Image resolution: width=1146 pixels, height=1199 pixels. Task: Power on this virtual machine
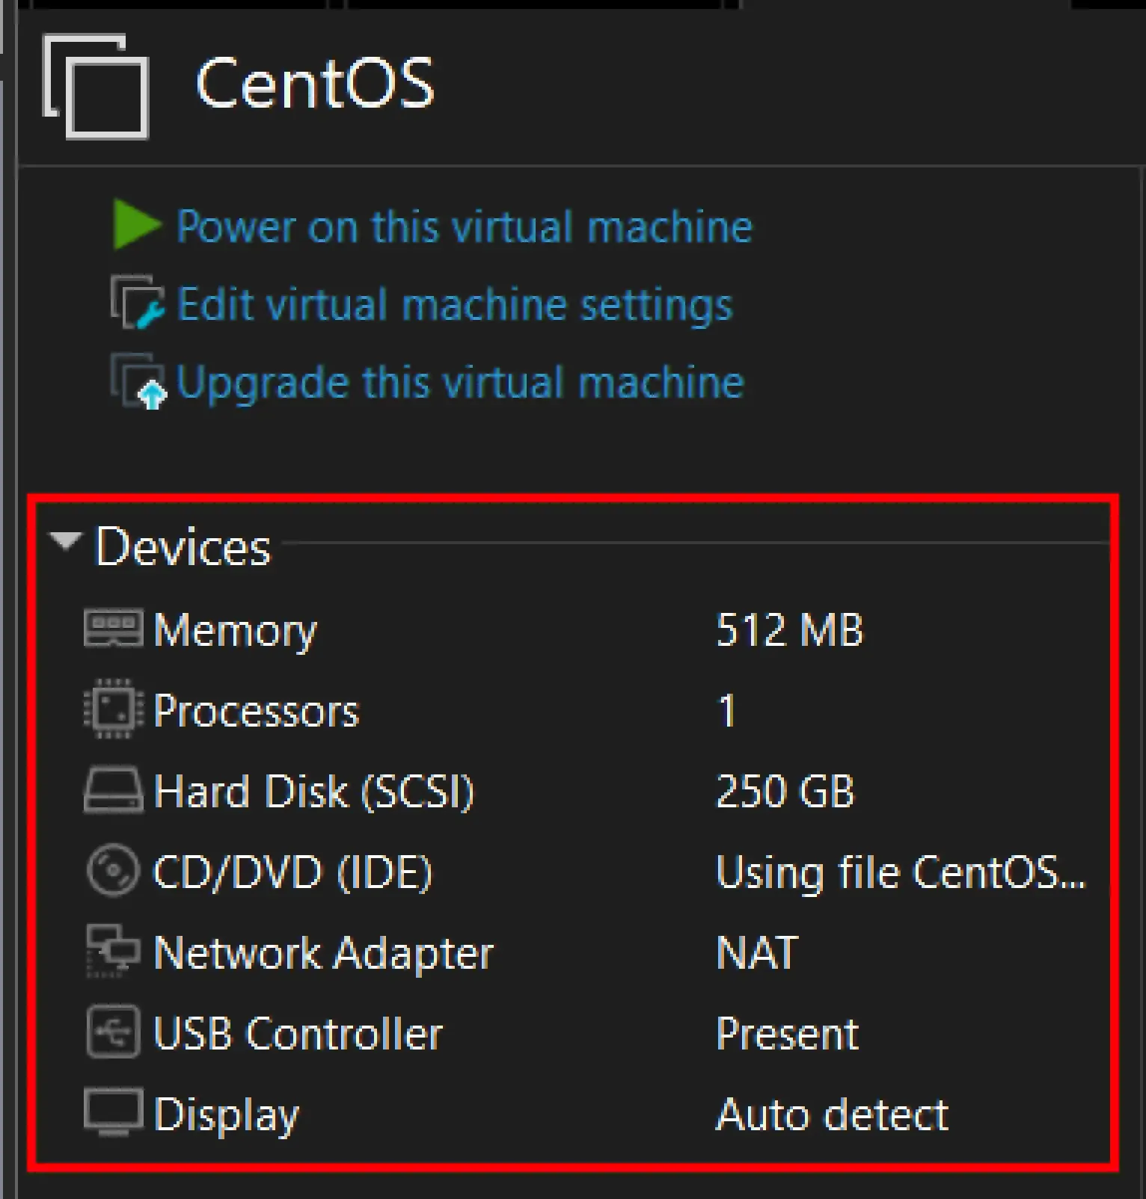(x=464, y=226)
